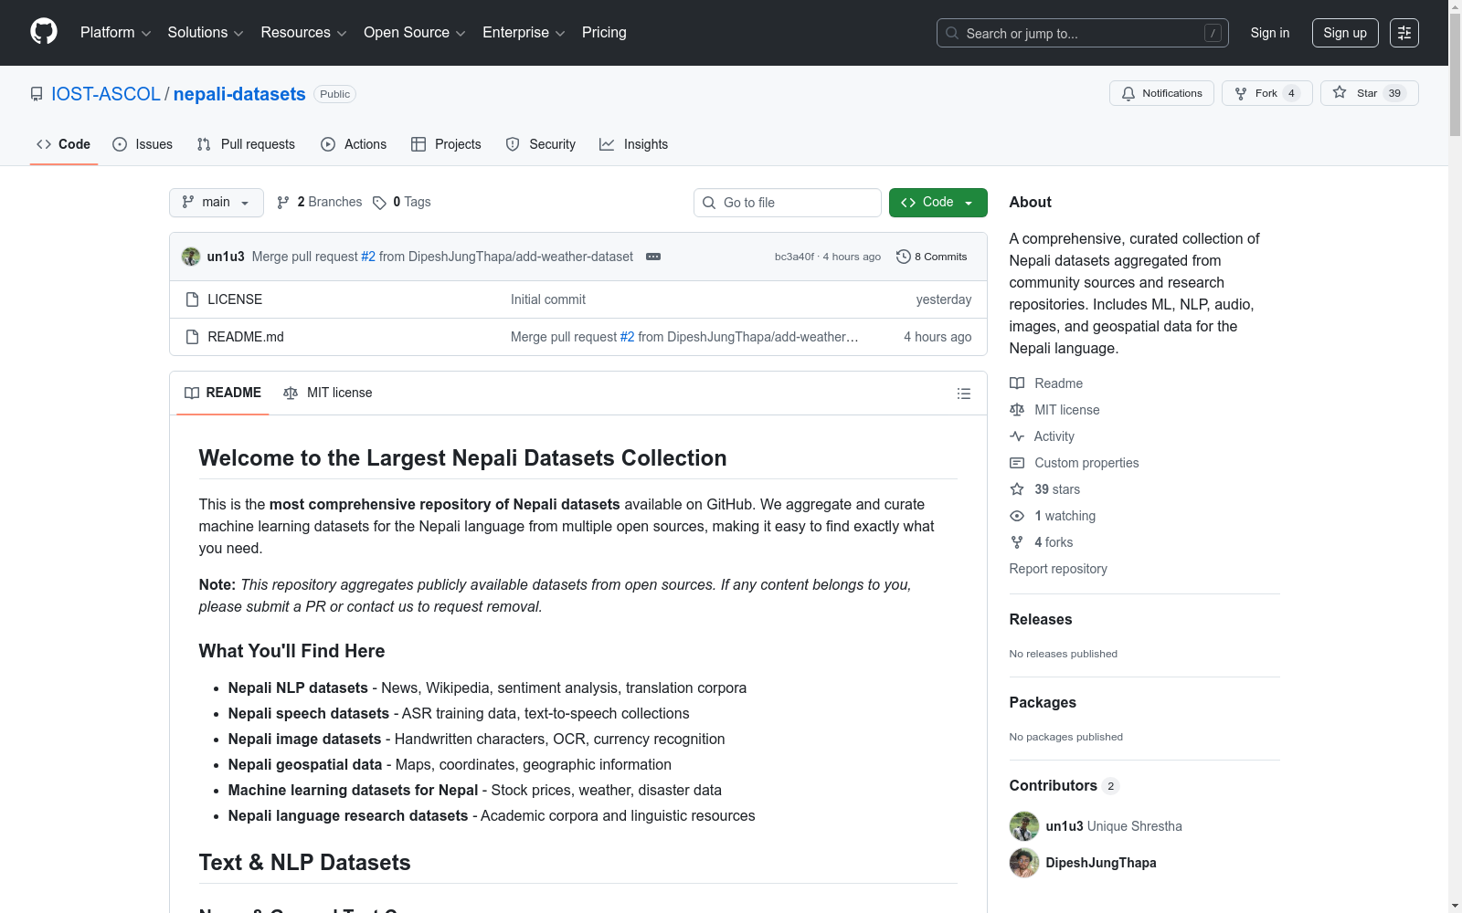Open the nepali-datasets repository link
Viewport: 1462px width, 913px height.
[x=239, y=94]
